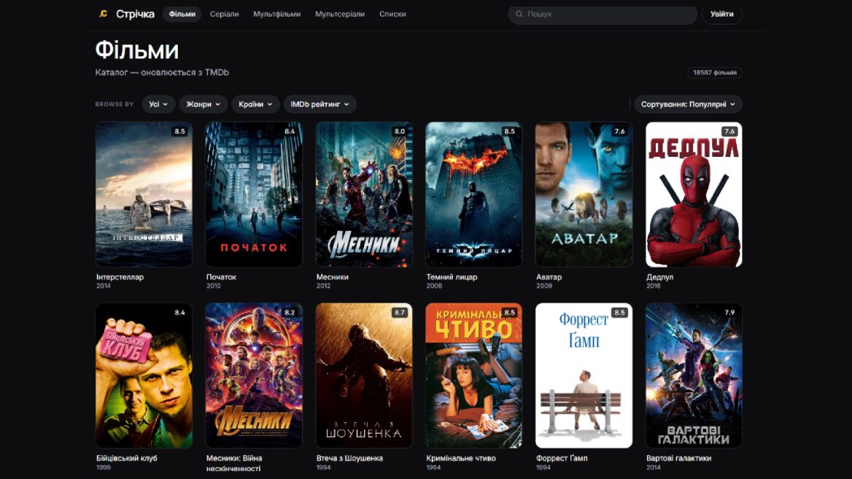Expand the Жанри dropdown

tap(204, 104)
